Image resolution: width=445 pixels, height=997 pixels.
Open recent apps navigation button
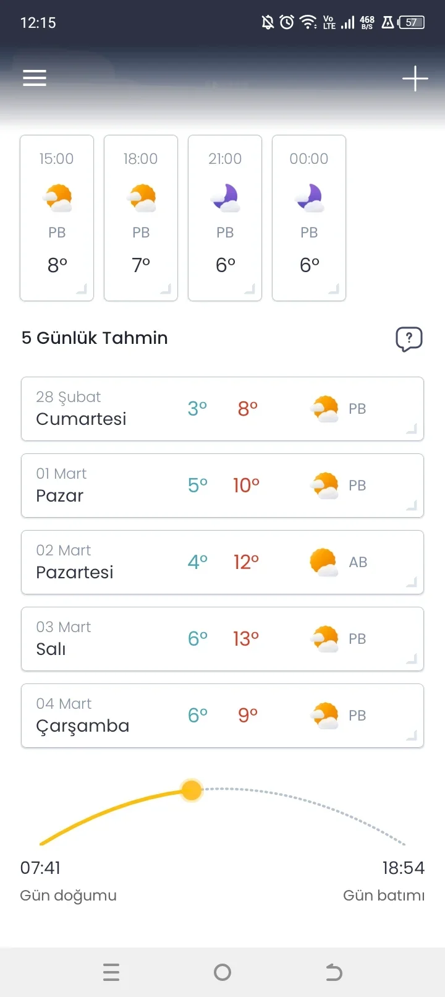click(111, 972)
